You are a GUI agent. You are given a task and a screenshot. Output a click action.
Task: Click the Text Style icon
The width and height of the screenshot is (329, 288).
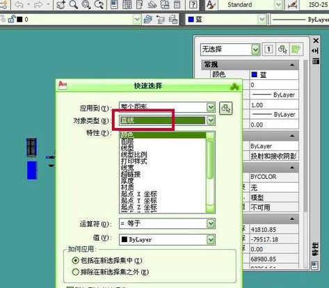point(211,5)
